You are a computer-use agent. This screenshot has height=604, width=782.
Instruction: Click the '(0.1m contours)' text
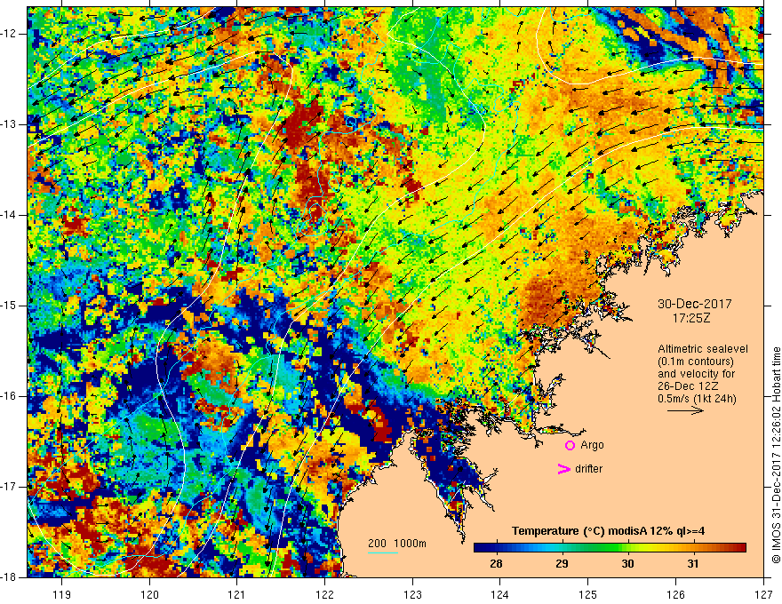[x=696, y=362]
